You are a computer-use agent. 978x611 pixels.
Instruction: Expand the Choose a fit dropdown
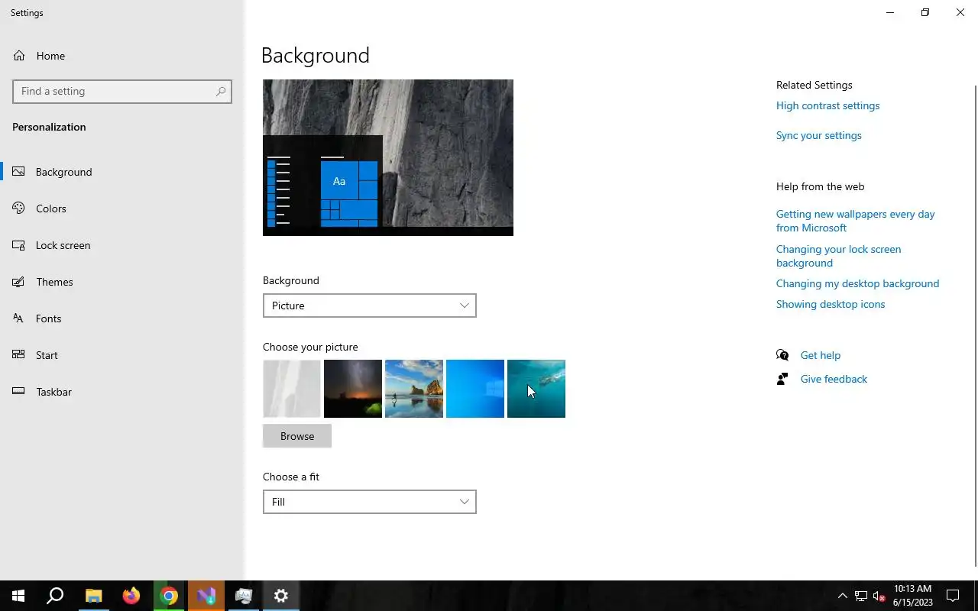[370, 502]
